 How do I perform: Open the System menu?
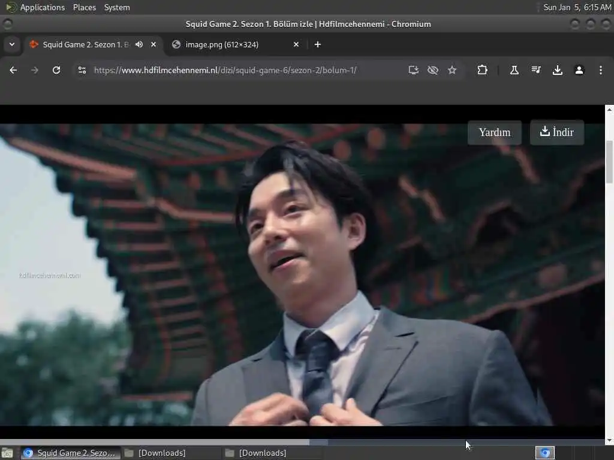point(117,7)
